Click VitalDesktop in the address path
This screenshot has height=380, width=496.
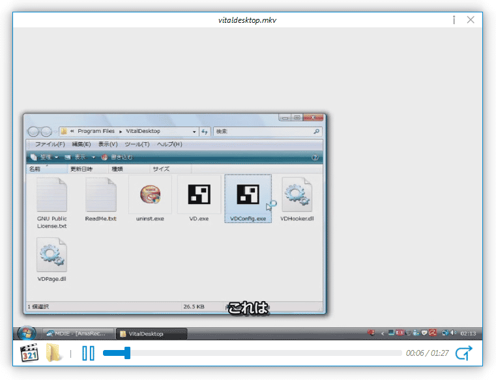[143, 131]
